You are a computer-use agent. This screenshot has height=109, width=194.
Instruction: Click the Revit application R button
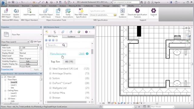4,3
